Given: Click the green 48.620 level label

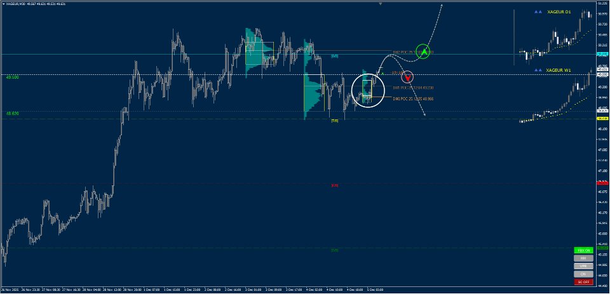Looking at the screenshot, I should (13, 114).
